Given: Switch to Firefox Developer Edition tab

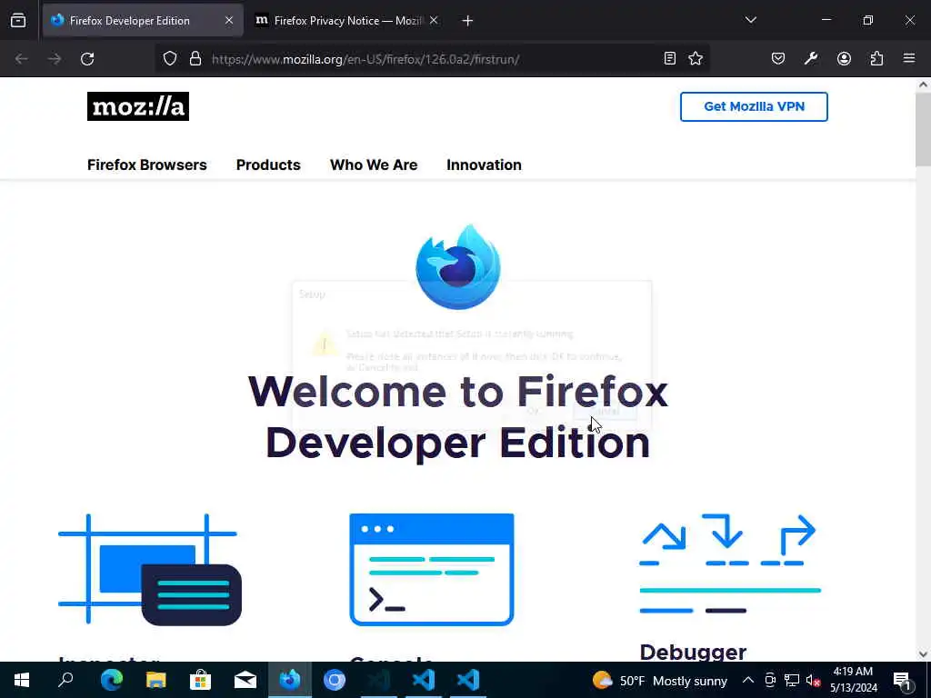Looking at the screenshot, I should pyautogui.click(x=143, y=20).
